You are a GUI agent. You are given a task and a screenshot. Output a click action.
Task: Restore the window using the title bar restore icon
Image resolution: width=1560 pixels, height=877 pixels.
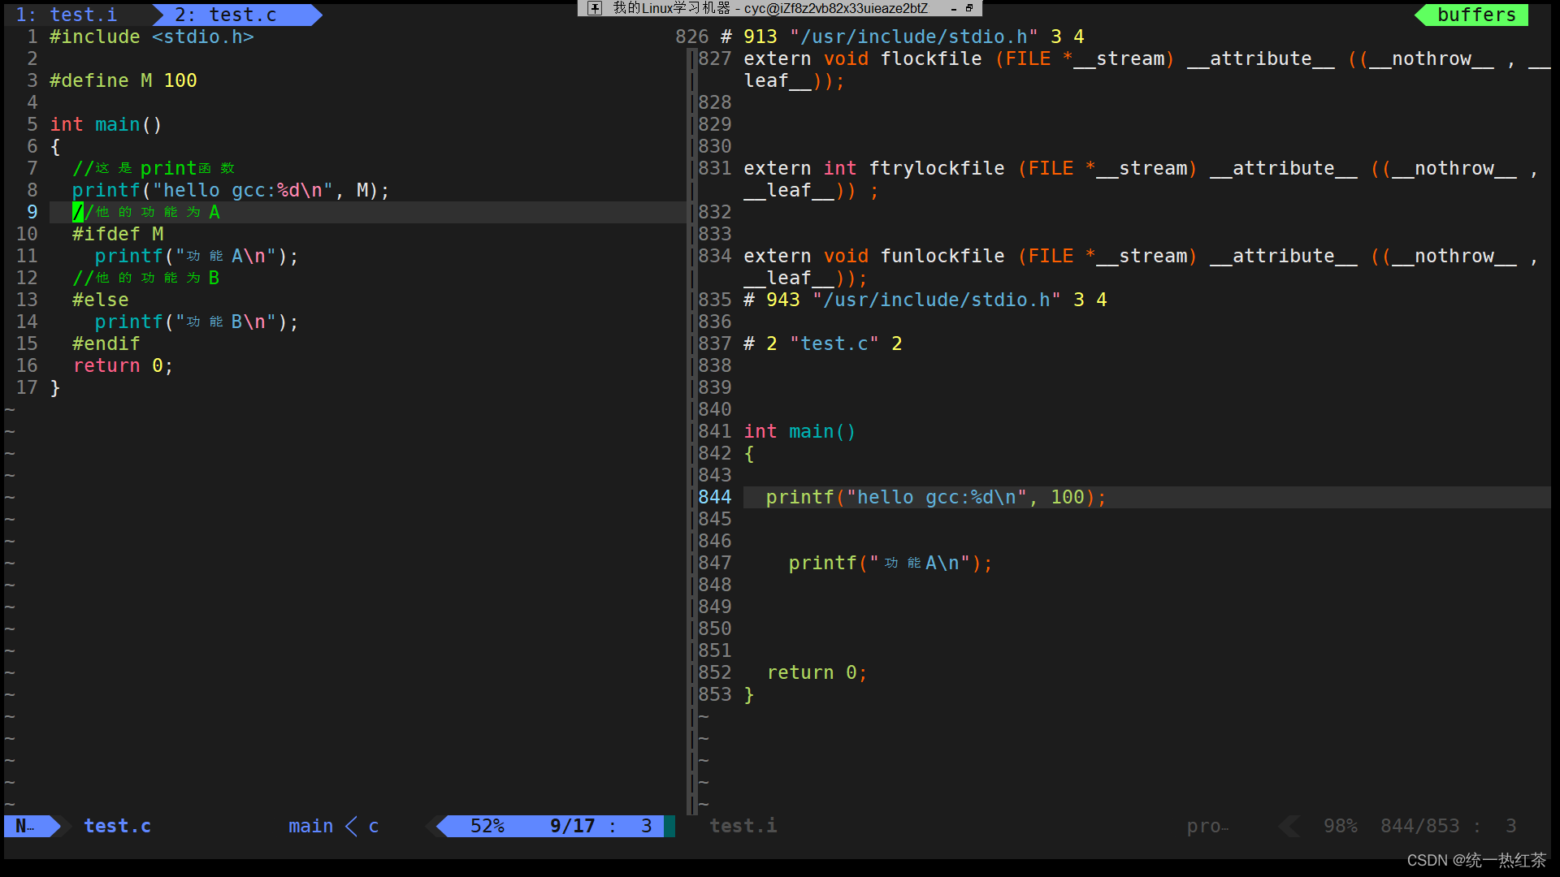click(x=969, y=8)
